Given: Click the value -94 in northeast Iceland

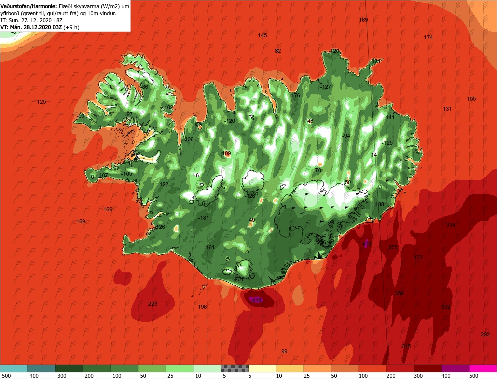Looking at the screenshot, I should click(346, 136).
